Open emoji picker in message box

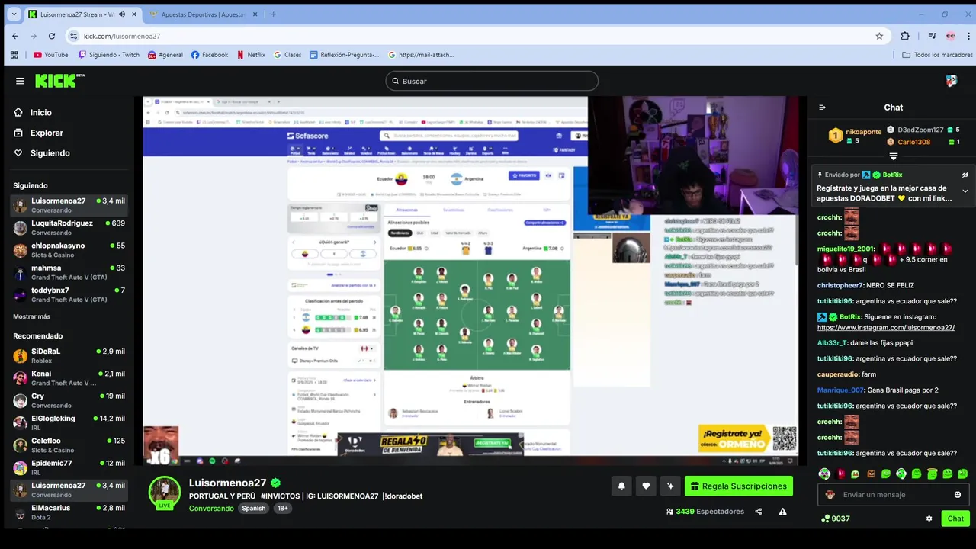click(958, 495)
